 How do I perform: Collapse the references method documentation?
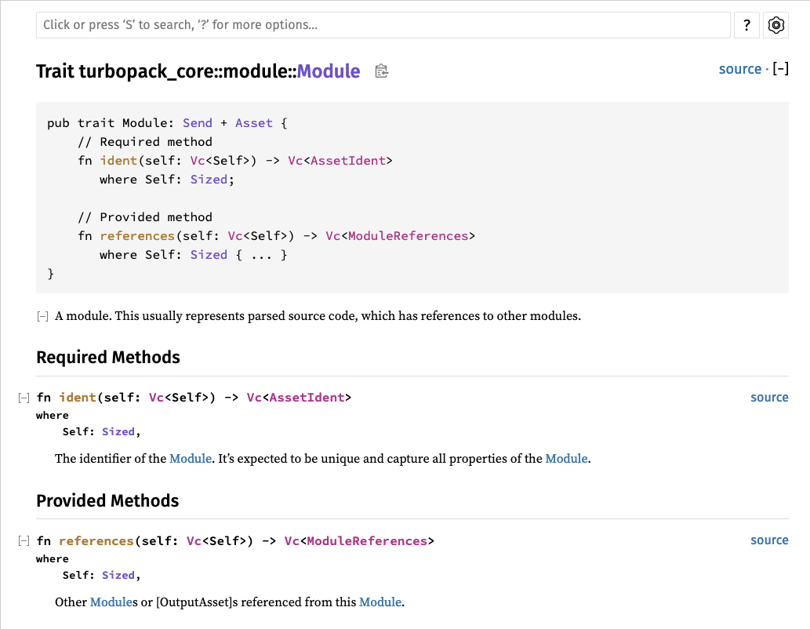coord(24,540)
